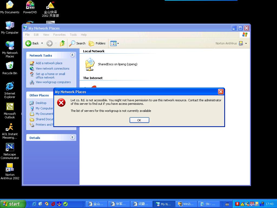Image resolution: width=277 pixels, height=208 pixels.
Task: Maximize the My Network Places window
Action: click(x=240, y=28)
